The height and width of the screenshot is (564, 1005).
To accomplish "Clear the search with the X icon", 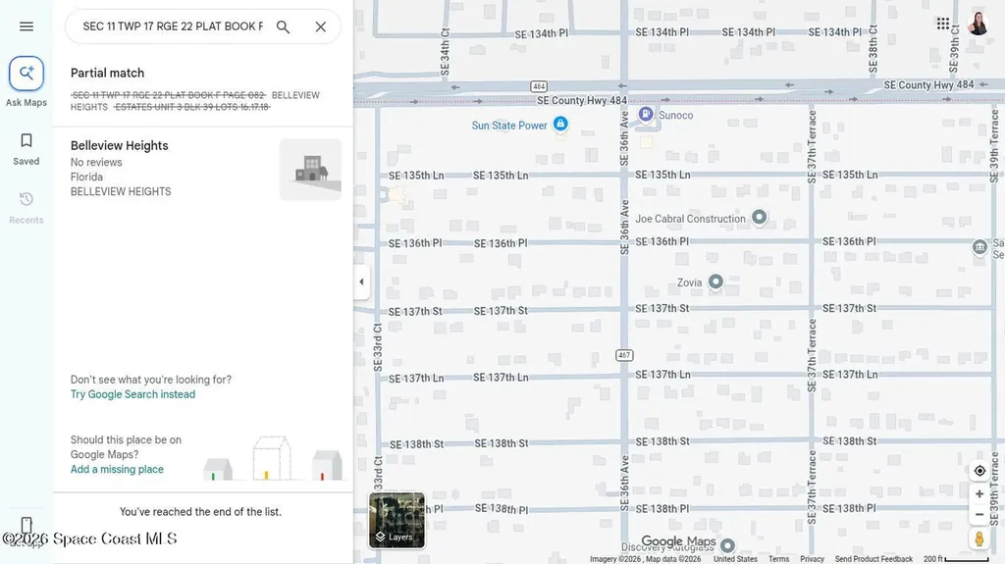I will (321, 26).
